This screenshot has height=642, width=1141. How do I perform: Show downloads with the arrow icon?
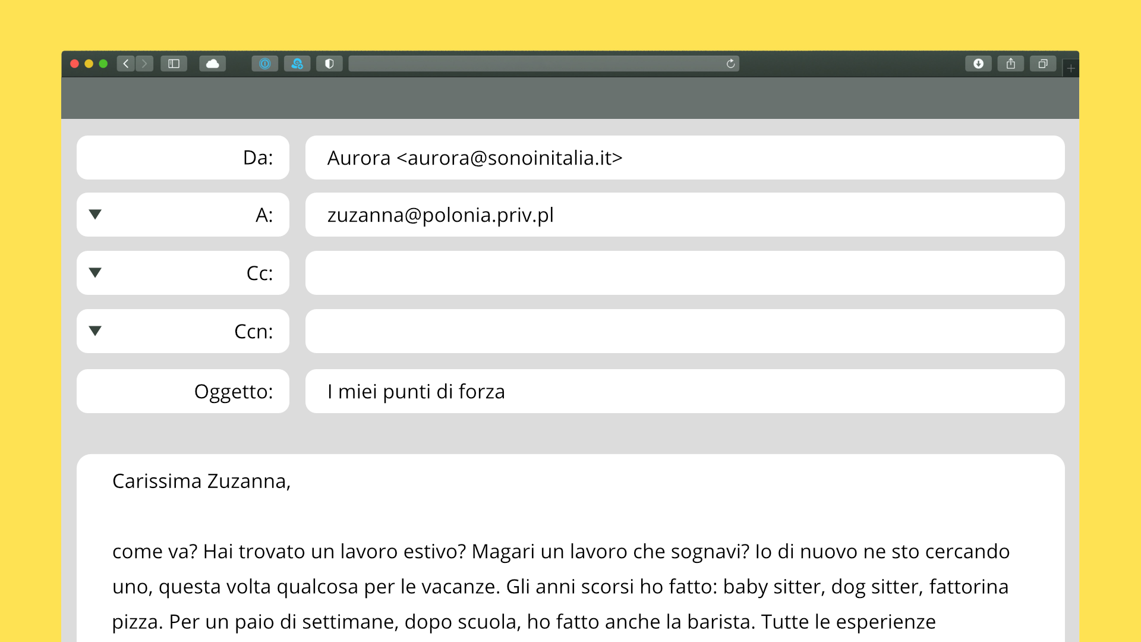click(x=978, y=64)
